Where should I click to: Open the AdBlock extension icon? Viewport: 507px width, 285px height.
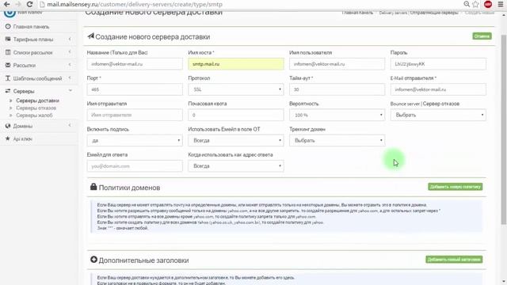tap(488, 4)
